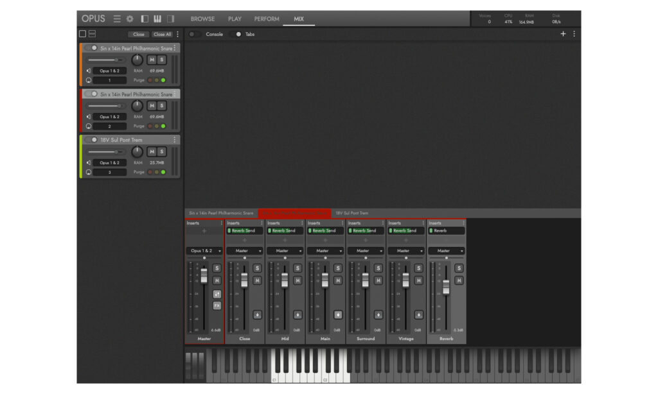This screenshot has width=658, height=394.
Task: Open the FX button on the Master channel
Action: (217, 305)
